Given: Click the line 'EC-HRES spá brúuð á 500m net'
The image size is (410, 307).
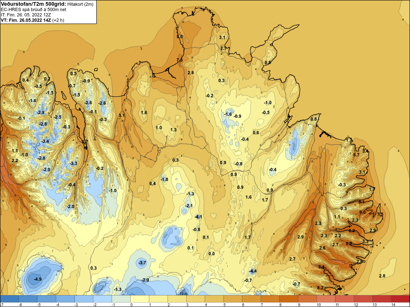Looking at the screenshot, I should coord(34,9).
